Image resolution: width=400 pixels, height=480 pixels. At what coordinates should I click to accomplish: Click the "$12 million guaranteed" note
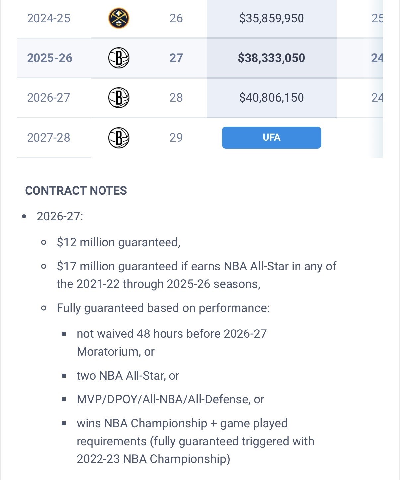coord(118,242)
